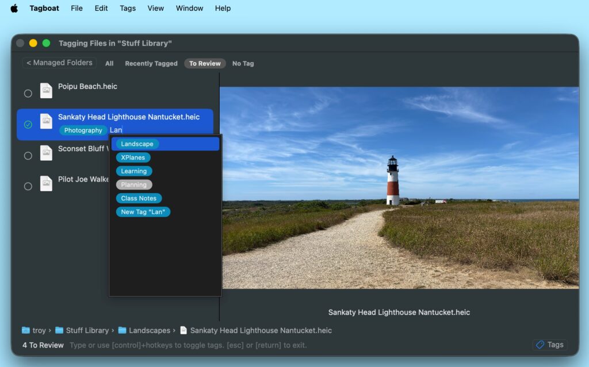Open the Tags menu in menu bar
This screenshot has width=589, height=367.
click(x=128, y=8)
